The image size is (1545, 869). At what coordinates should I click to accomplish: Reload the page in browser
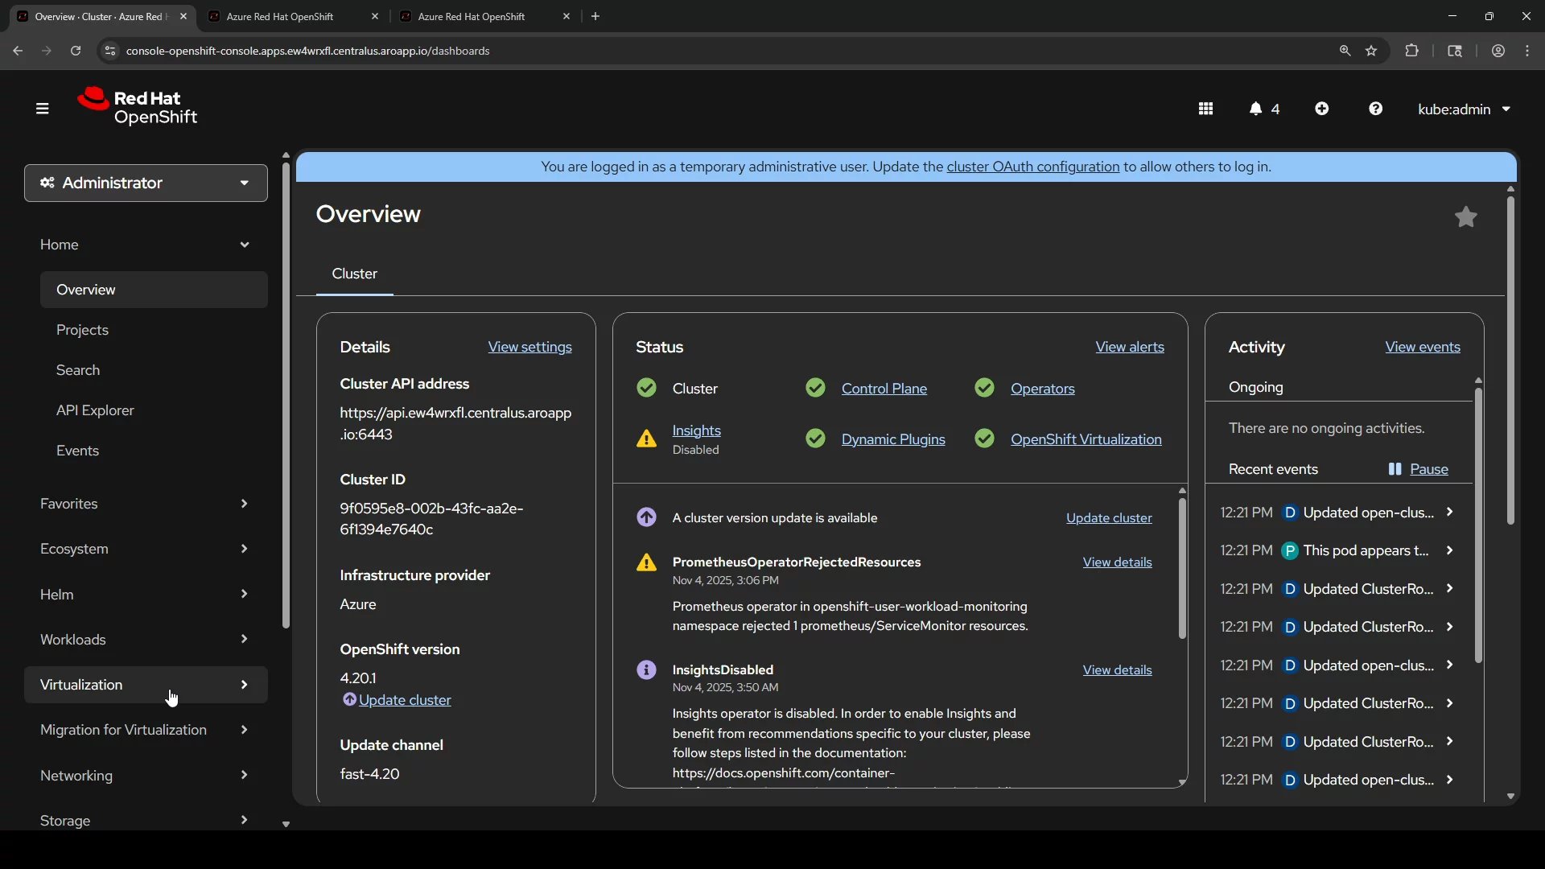point(76,51)
